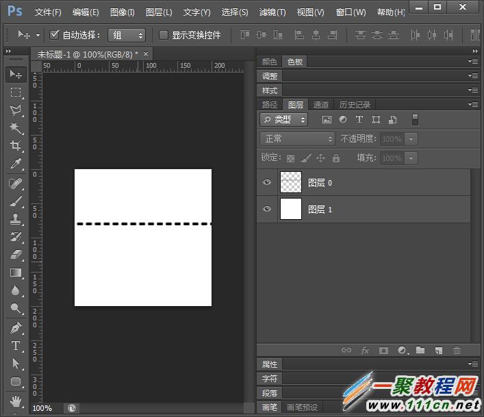Select the Move tool in toolbox
This screenshot has height=417, width=484.
coord(16,75)
